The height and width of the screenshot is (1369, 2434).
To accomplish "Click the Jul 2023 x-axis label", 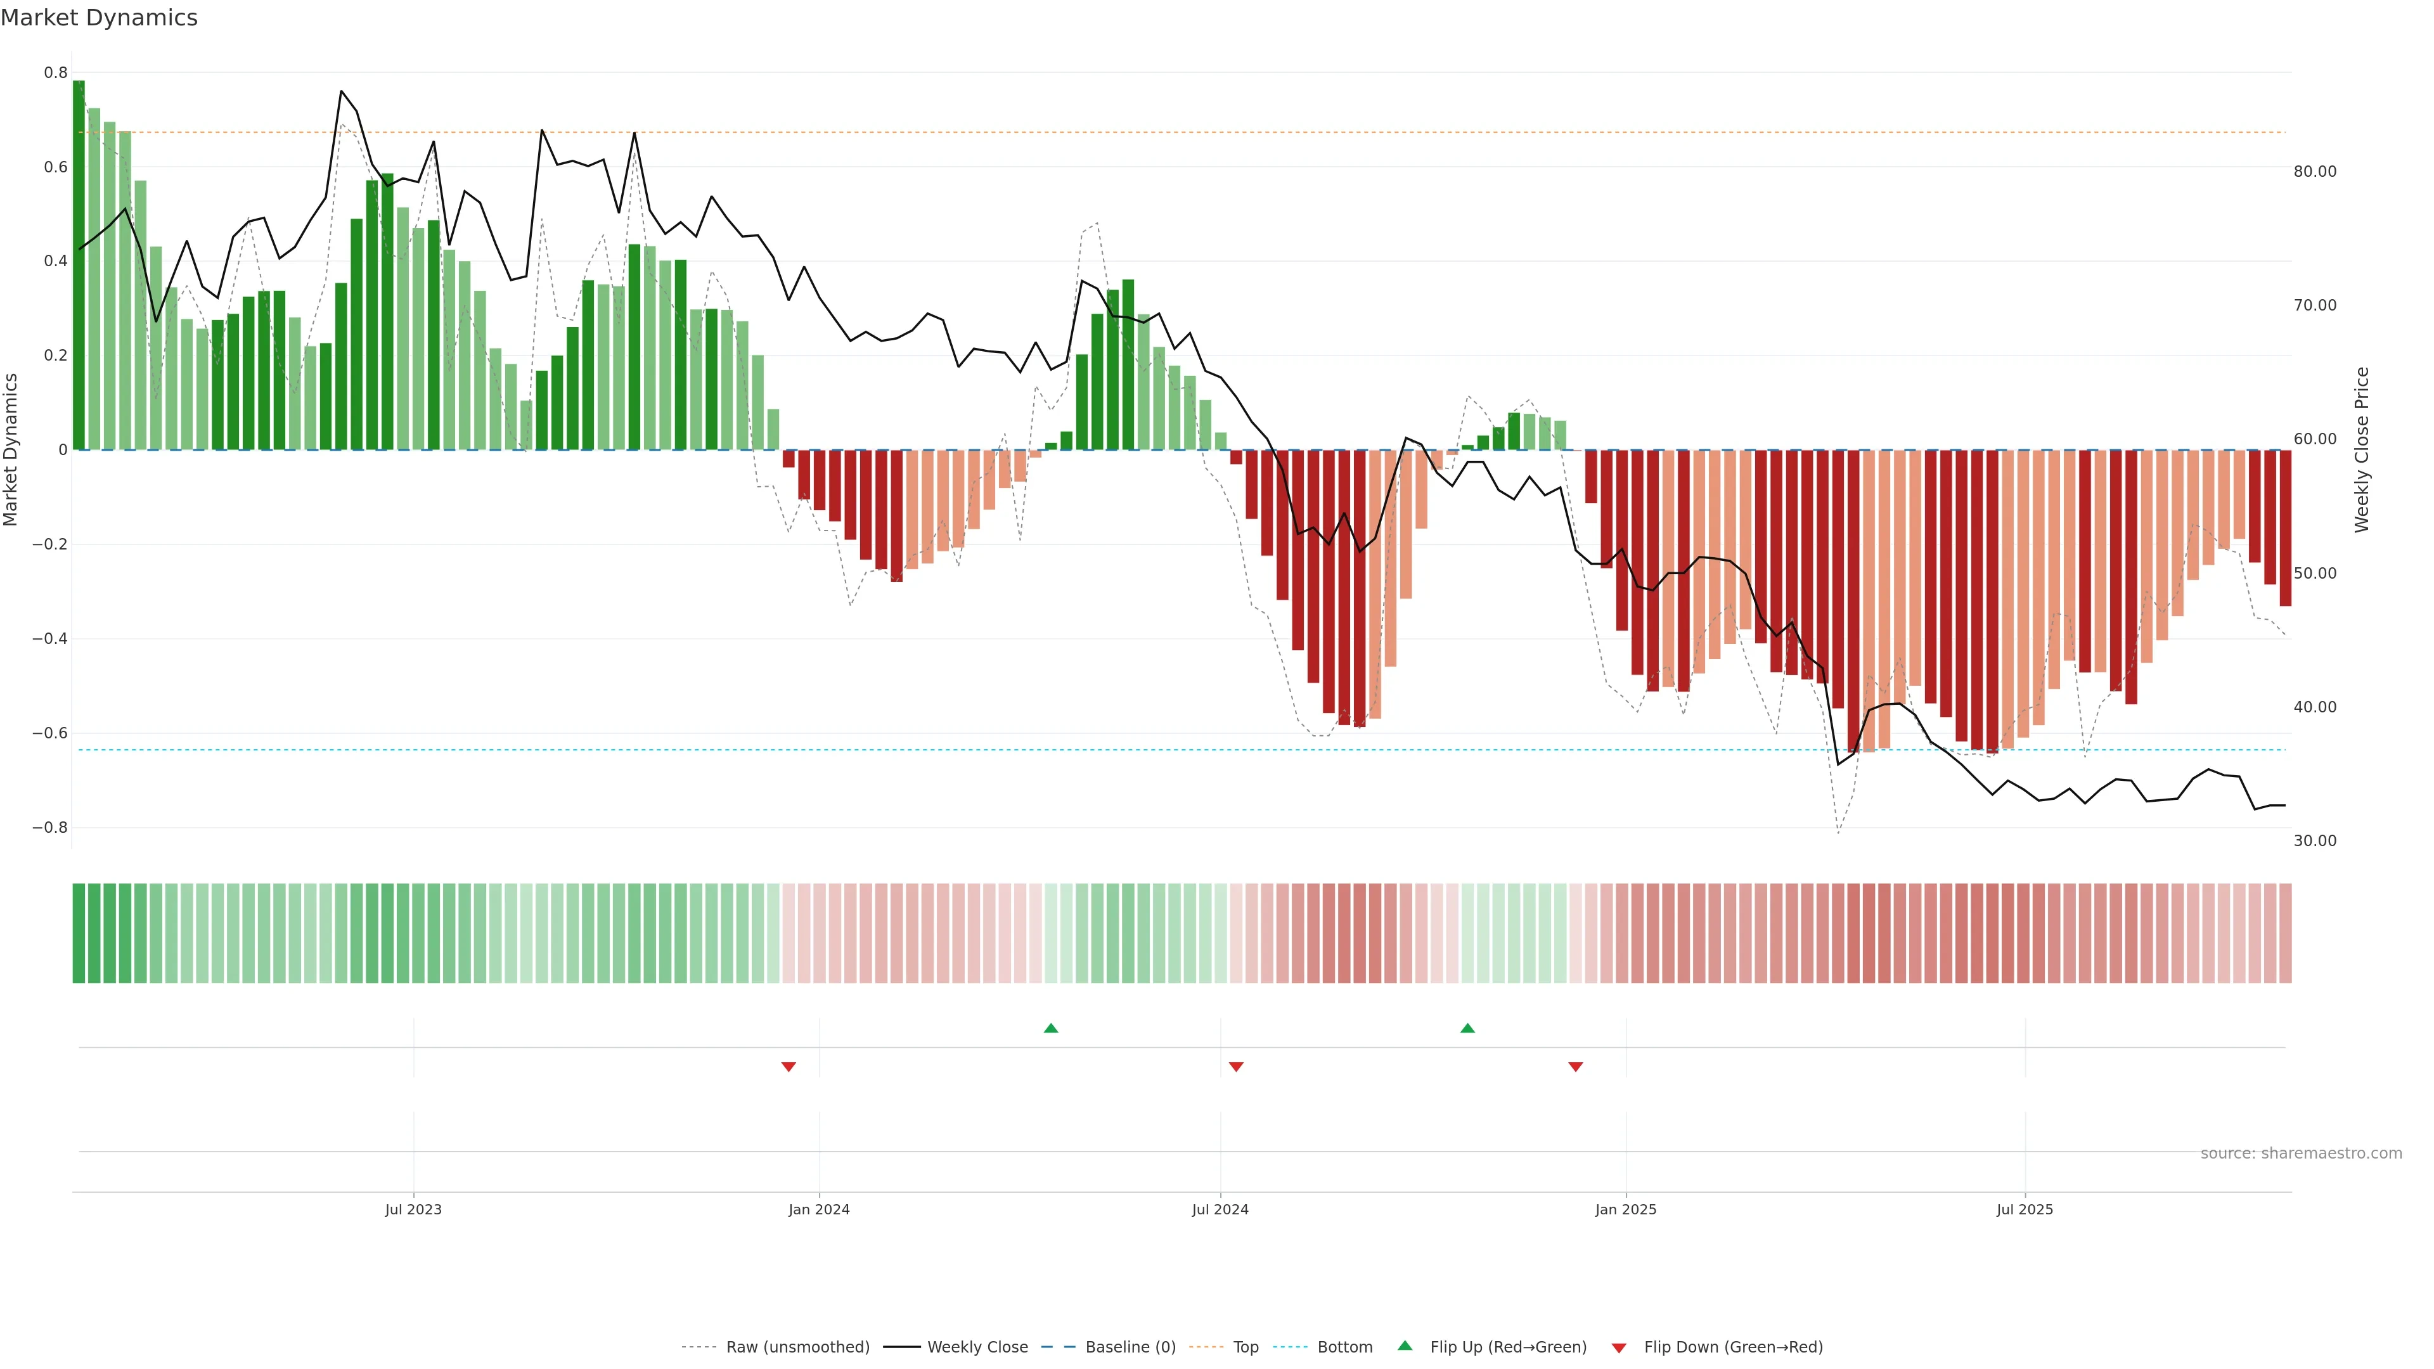I will pos(413,1209).
